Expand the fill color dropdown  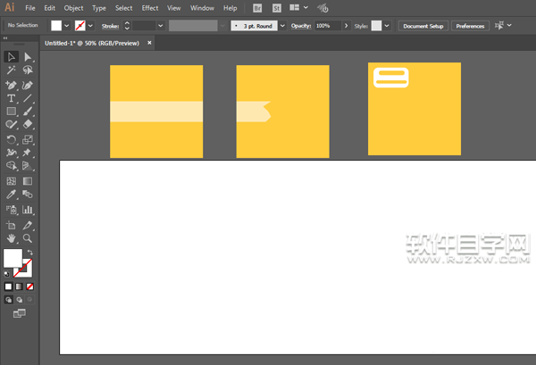pyautogui.click(x=67, y=26)
